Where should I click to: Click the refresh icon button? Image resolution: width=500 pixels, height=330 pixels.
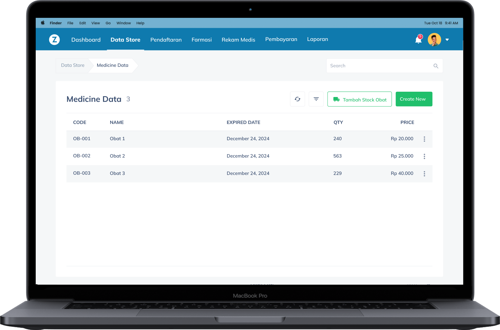coord(297,99)
